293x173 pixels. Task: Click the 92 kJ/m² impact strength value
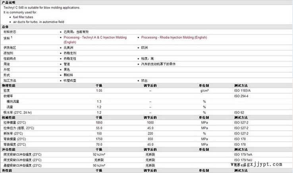pos(99,155)
